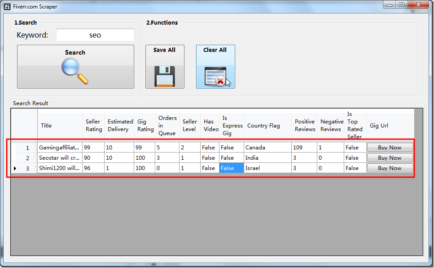
Task: Sort by the Gig Rating column header
Action: [145, 125]
